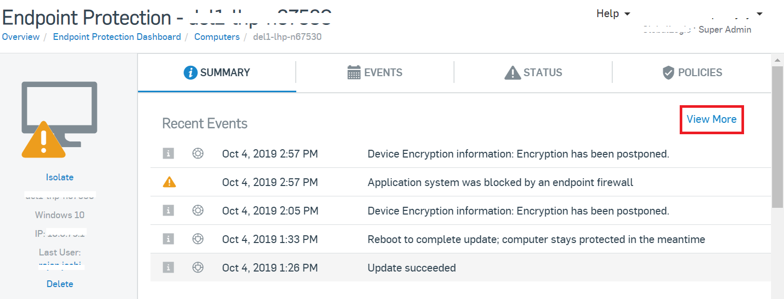784x299 pixels.
Task: Click the orange warning triangle for firewall event
Action: pos(169,182)
